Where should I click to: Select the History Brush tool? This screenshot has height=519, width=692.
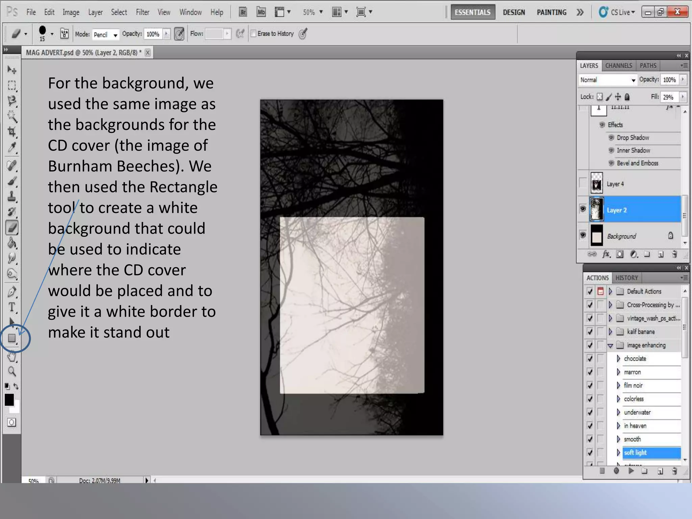tap(12, 212)
